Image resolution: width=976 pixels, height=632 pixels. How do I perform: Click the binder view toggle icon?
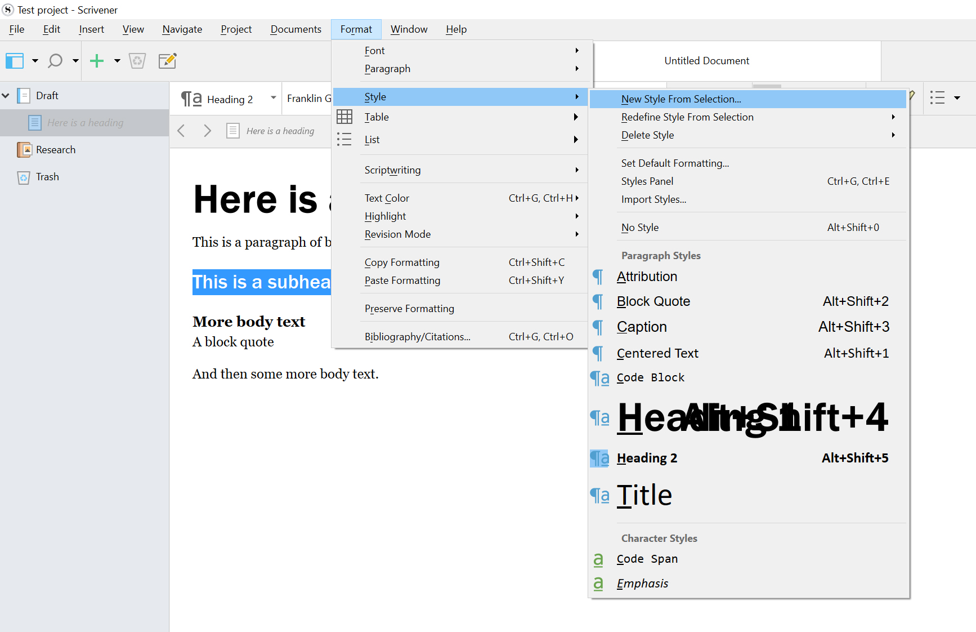tap(15, 60)
